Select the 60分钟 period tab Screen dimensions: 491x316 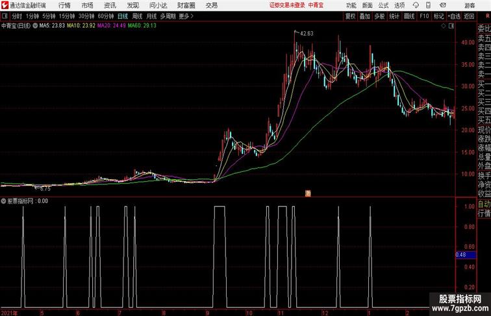pyautogui.click(x=106, y=16)
